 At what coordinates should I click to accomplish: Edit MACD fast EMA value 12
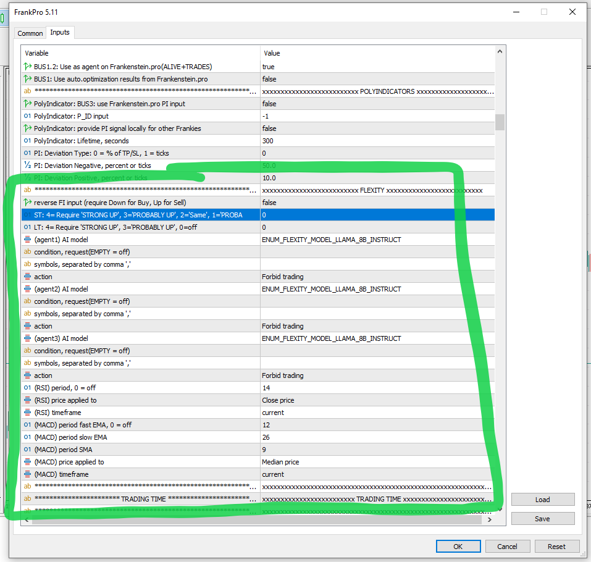tap(377, 425)
